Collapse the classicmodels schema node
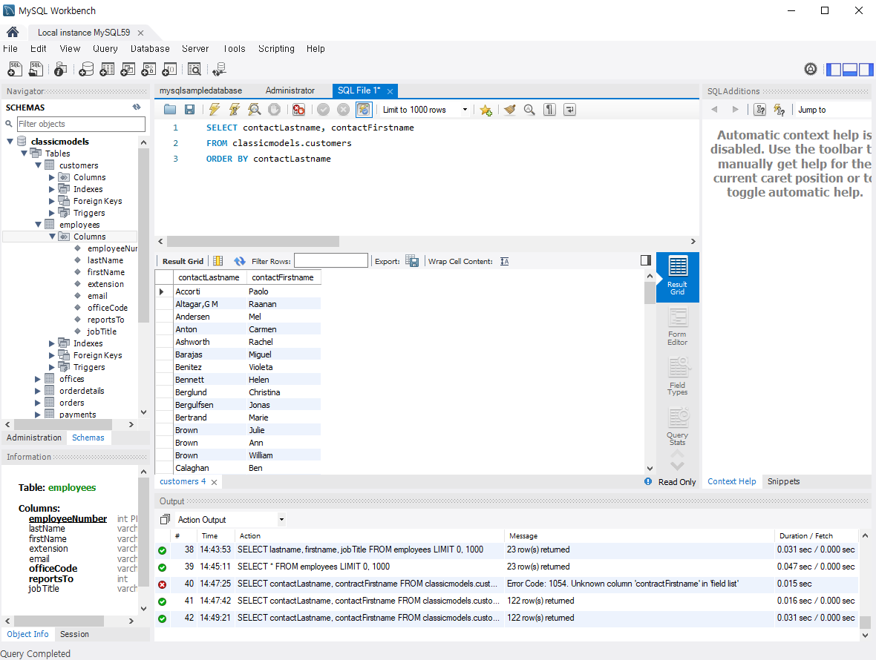Screen dimensions: 876x660 click(x=10, y=142)
